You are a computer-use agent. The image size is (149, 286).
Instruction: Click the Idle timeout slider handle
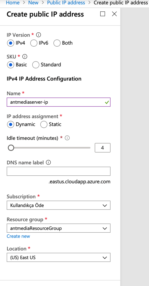coord(11,148)
